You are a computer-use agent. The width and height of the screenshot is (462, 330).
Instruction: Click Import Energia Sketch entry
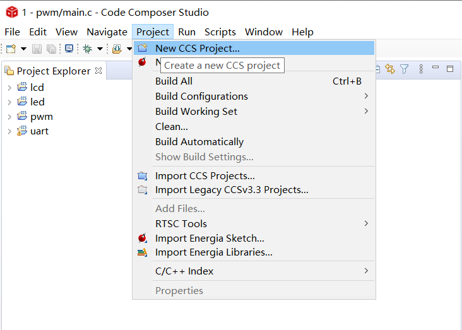point(210,238)
